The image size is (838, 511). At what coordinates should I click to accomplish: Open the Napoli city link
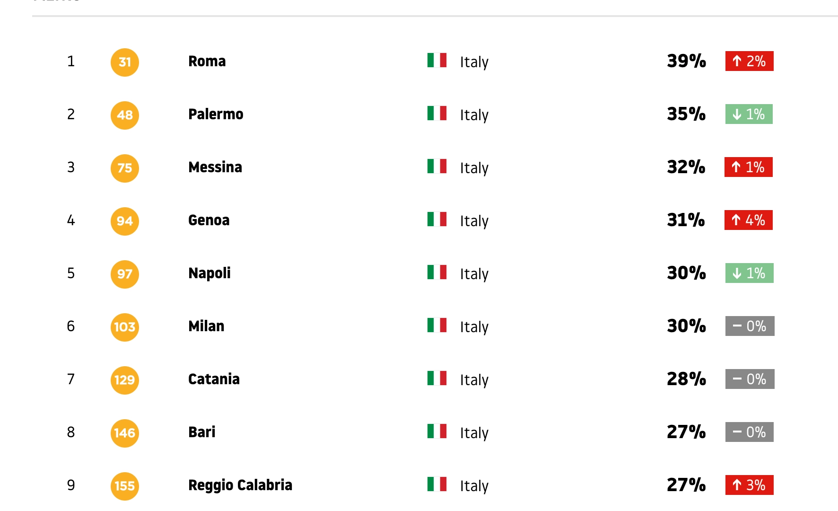coord(209,273)
